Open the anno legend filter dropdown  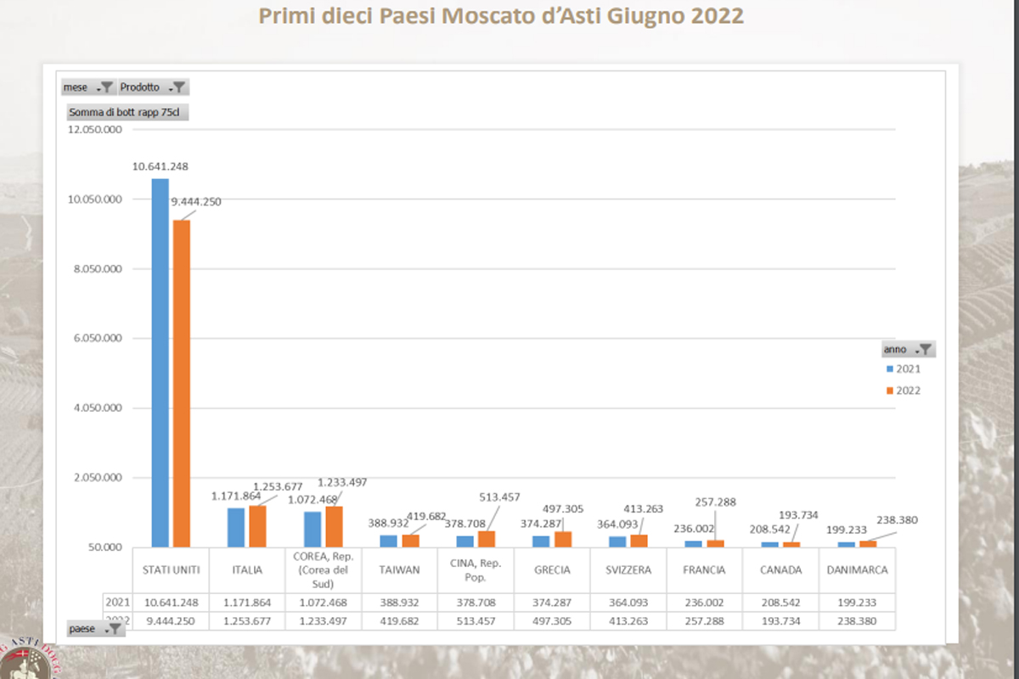[x=908, y=349]
